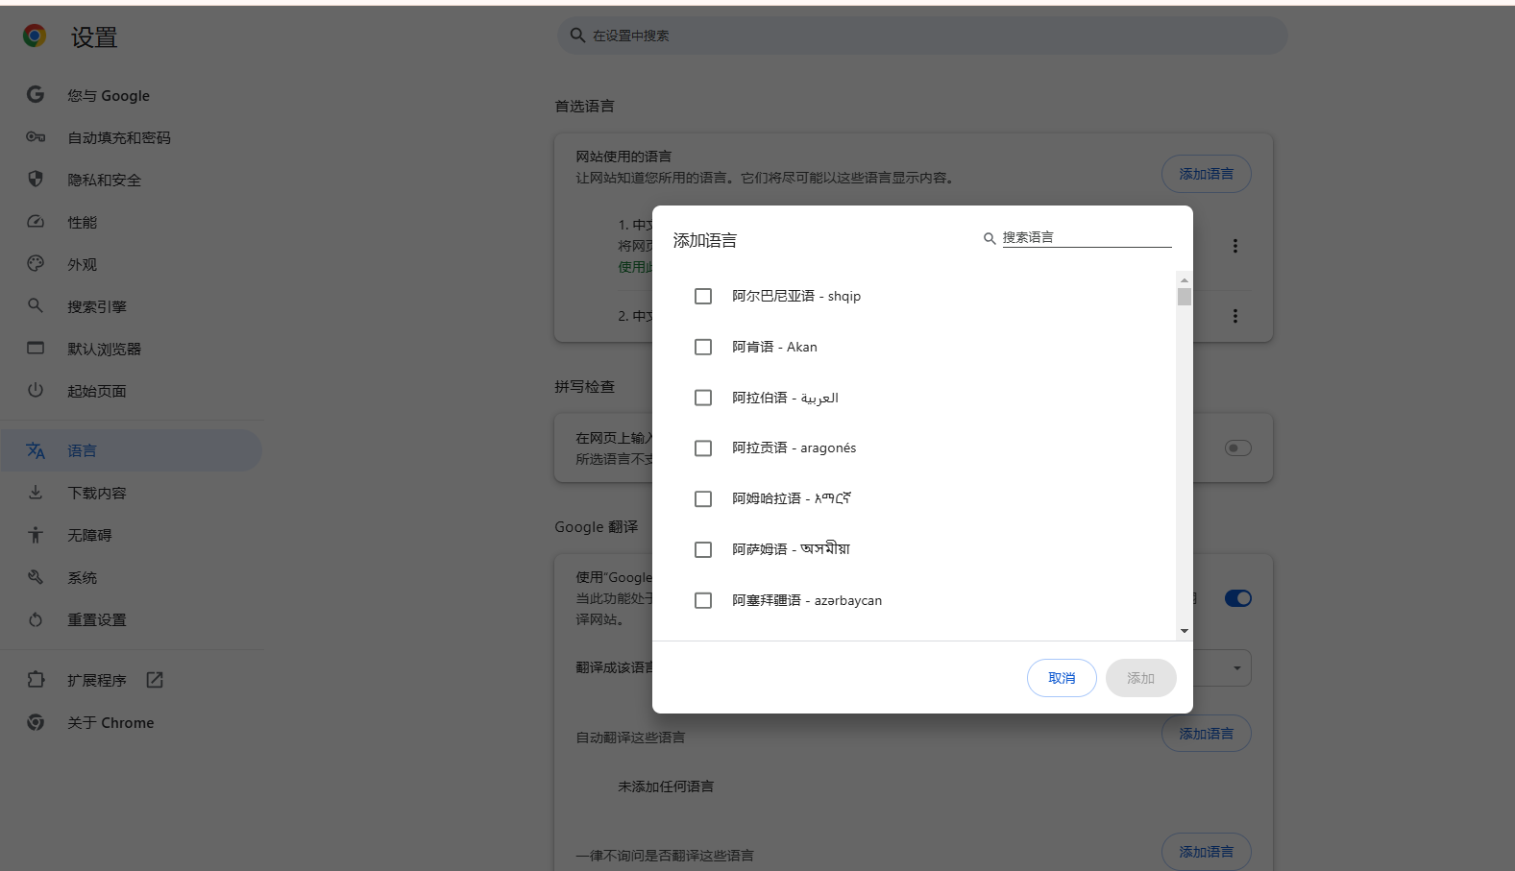Toggle the 拼写检查 switch

(x=1237, y=448)
